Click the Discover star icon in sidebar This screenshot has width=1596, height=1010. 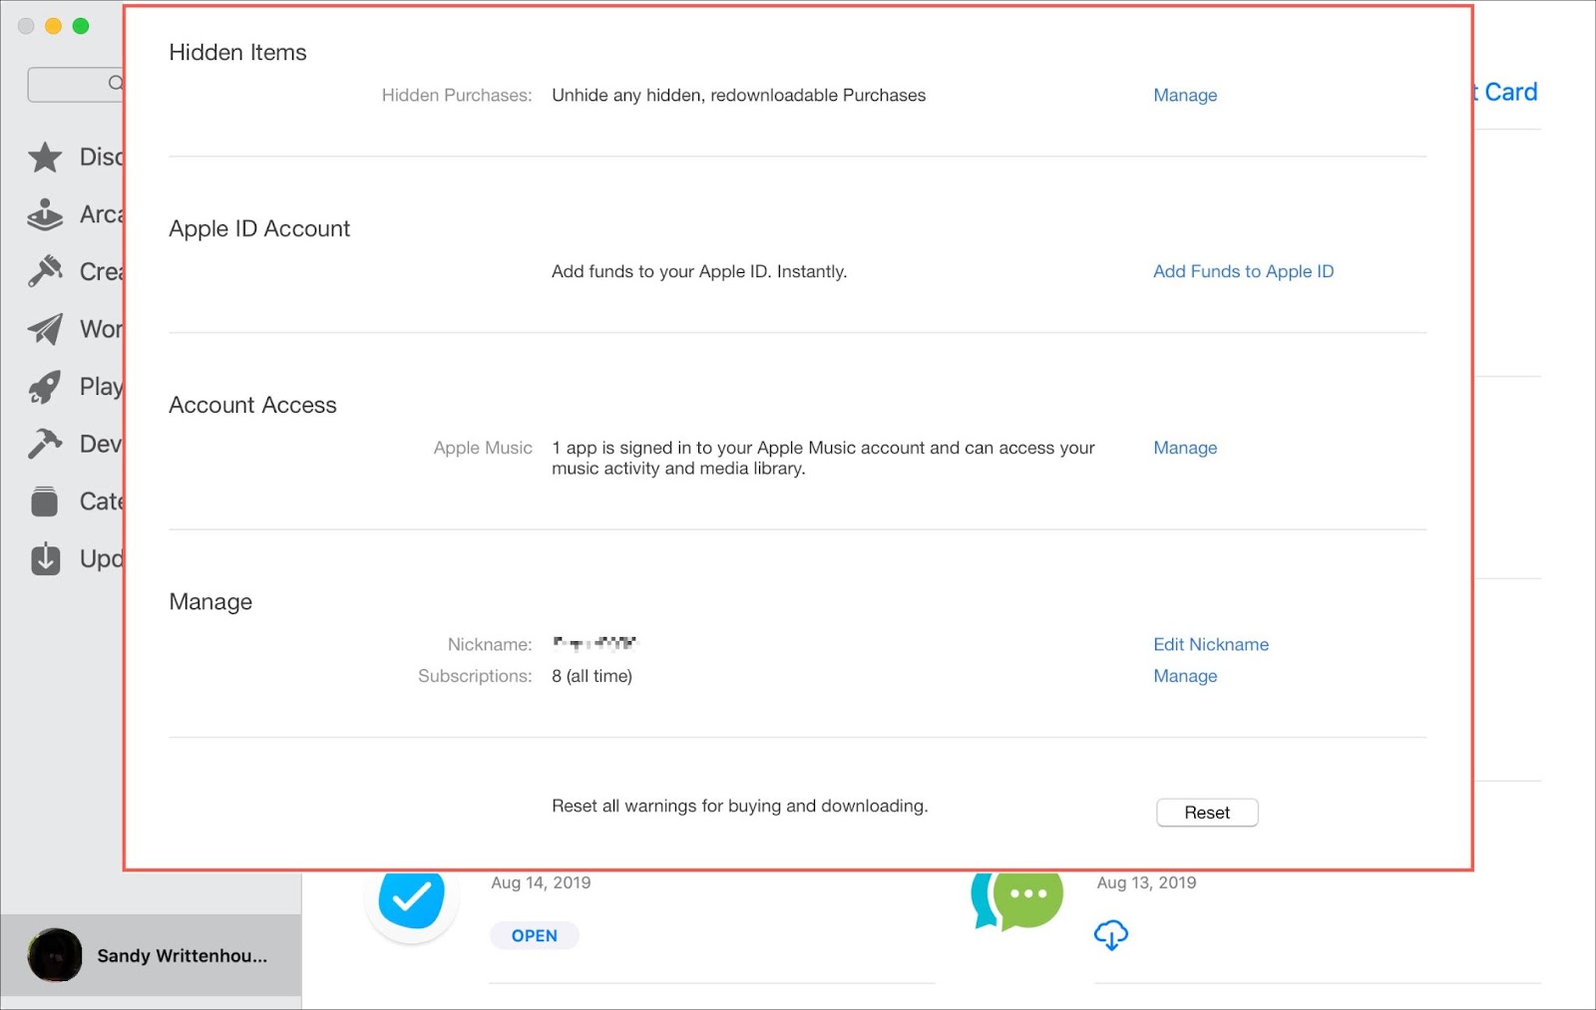[x=45, y=158]
